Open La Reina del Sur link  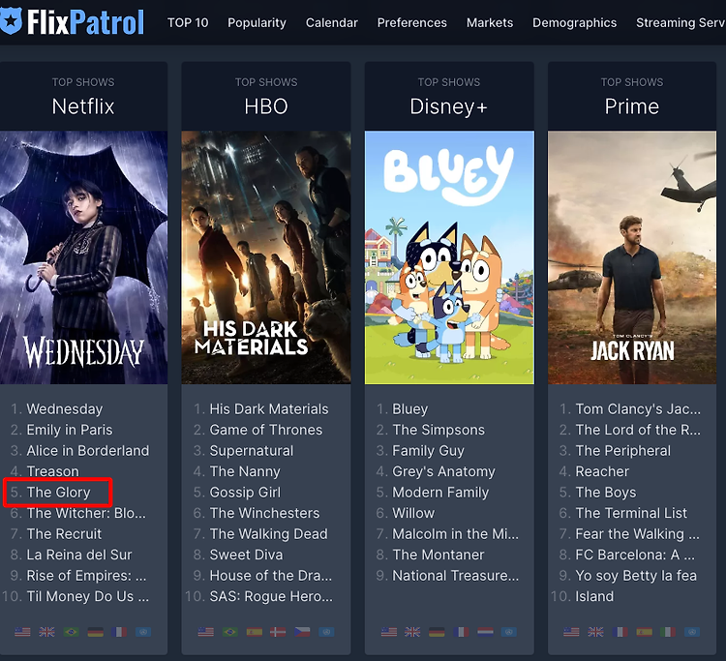pos(79,555)
